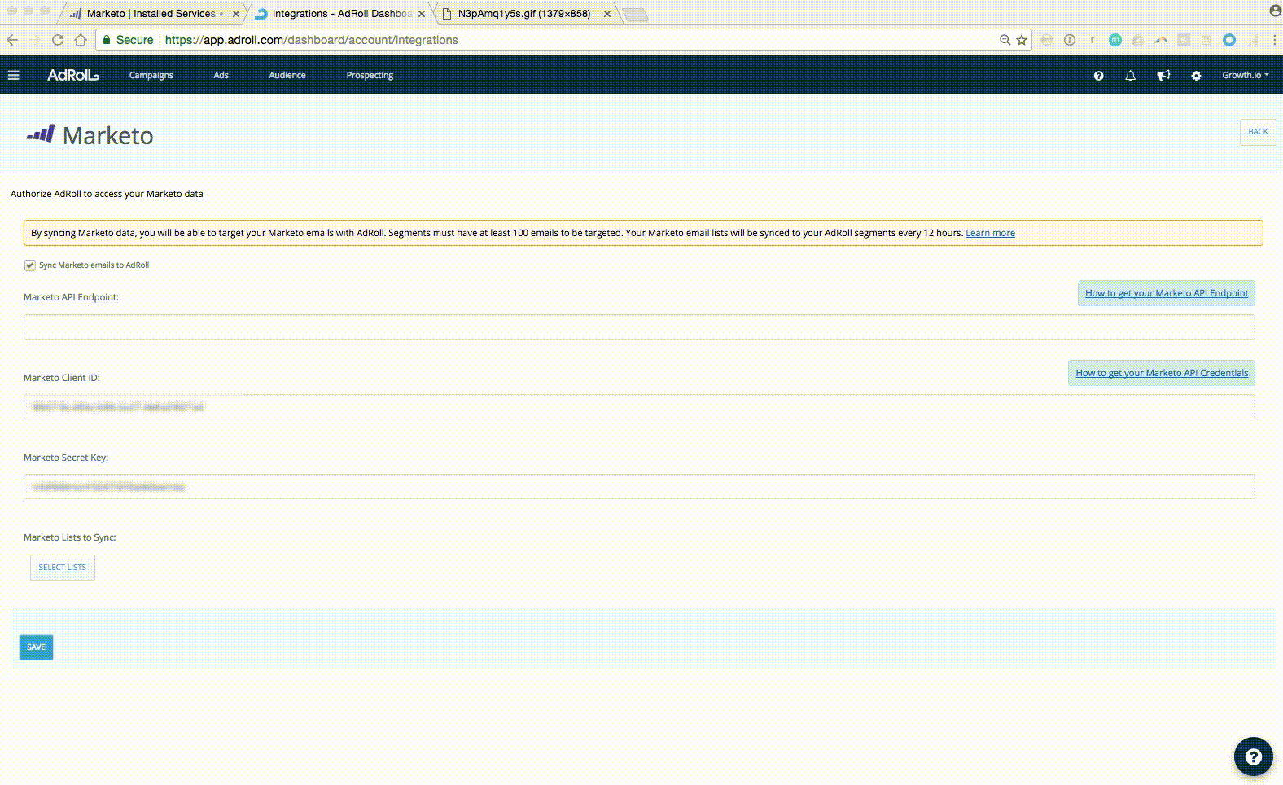Open the settings gear icon
Image resolution: width=1283 pixels, height=785 pixels.
(1196, 76)
